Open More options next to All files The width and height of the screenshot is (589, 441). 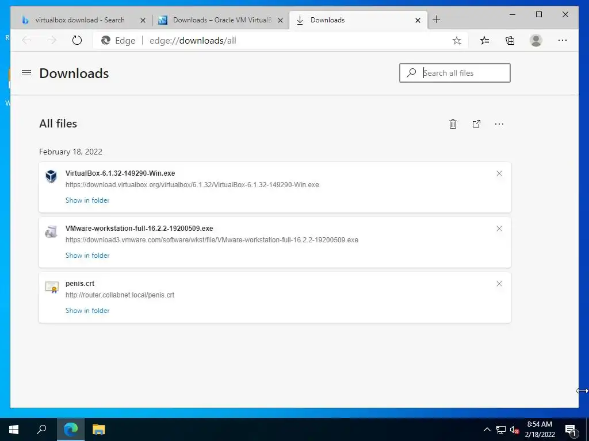pos(499,124)
